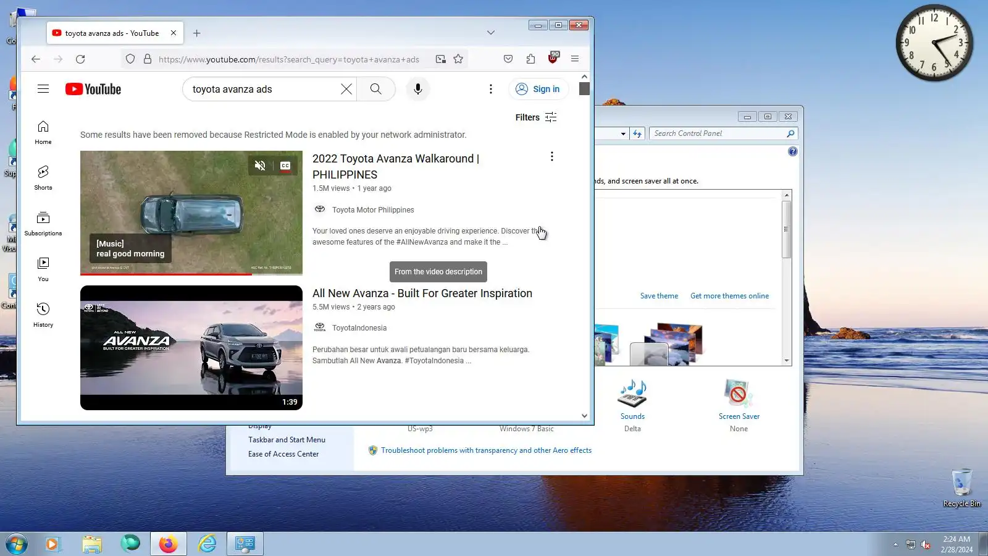Screen dimensions: 988x556
Task: Clear the YouTube search box text
Action: tap(346, 89)
